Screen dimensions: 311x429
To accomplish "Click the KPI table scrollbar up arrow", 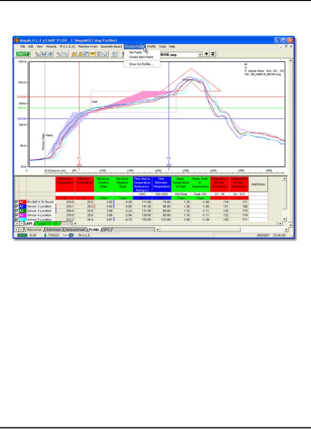I will [x=284, y=179].
